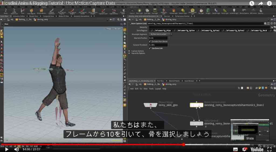The width and height of the screenshot is (276, 152).
Task: Select the Camera shelf tool
Action: click(x=132, y=11)
